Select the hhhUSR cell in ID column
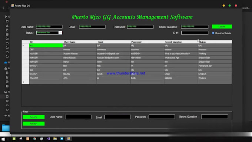Image resolution: width=252 pixels, height=142 pixels. tap(46, 66)
